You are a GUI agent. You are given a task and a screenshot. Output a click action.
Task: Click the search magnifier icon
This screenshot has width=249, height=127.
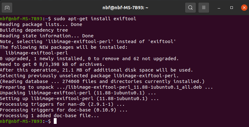190,8
